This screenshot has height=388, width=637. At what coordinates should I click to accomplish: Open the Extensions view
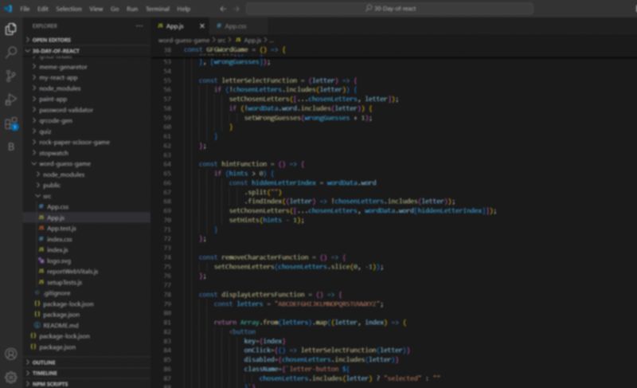(11, 123)
